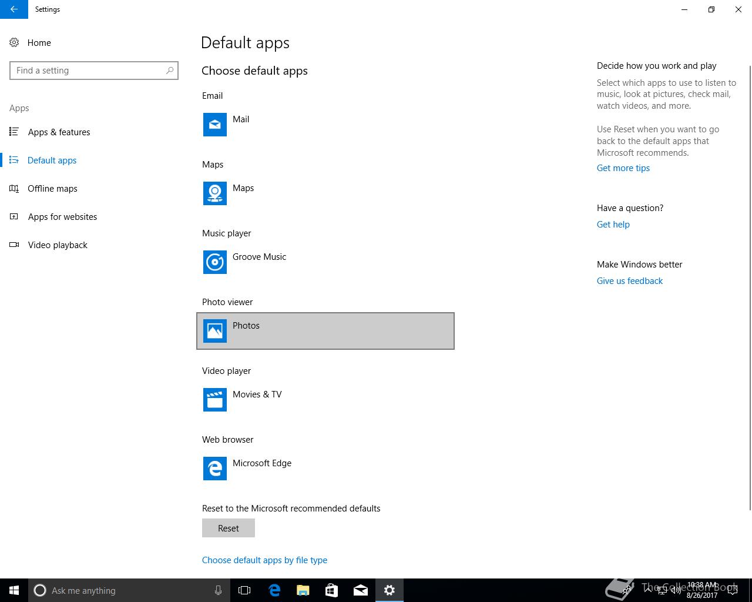Open the Home settings page

pos(39,43)
